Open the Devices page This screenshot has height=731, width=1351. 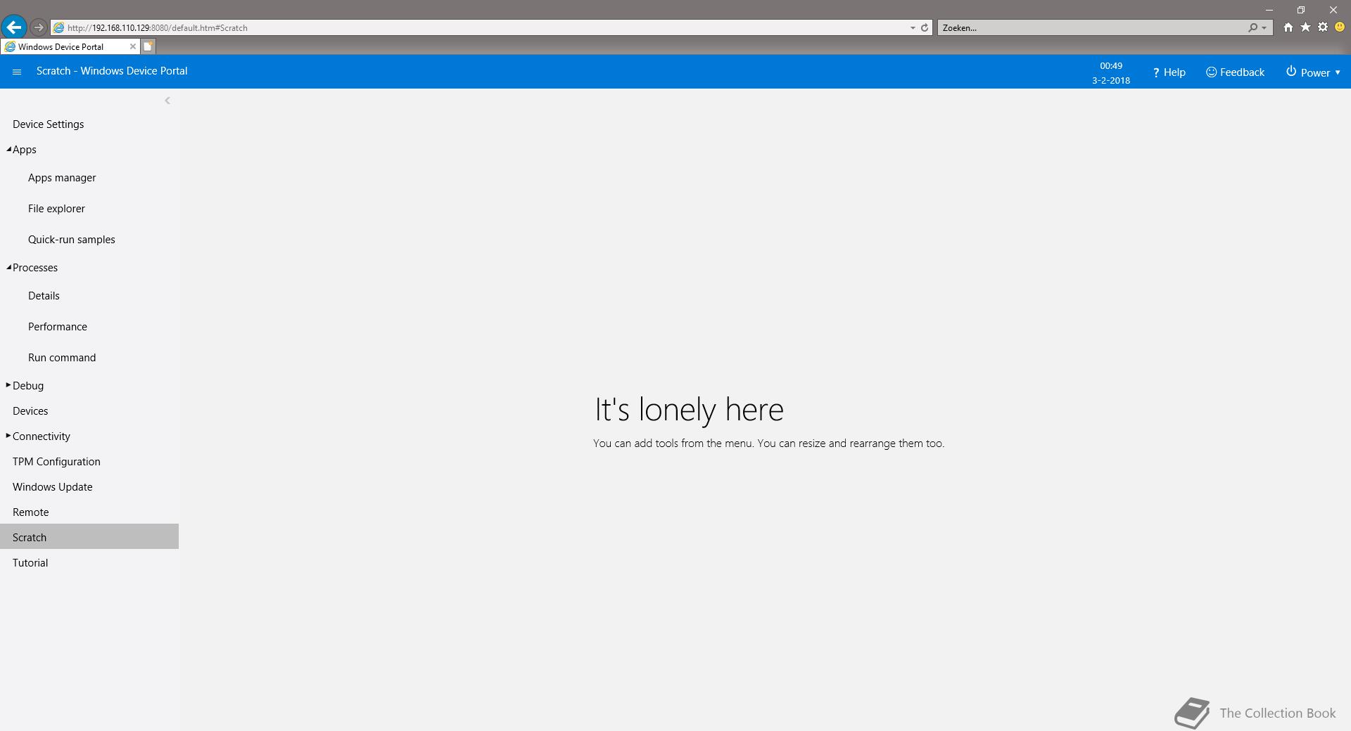[x=30, y=411]
